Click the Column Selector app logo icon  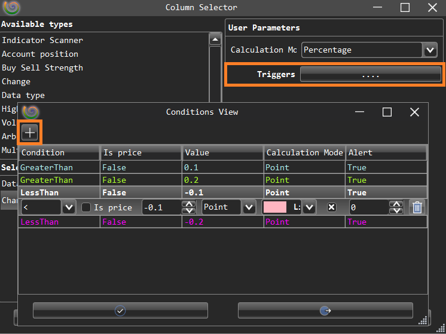click(11, 8)
